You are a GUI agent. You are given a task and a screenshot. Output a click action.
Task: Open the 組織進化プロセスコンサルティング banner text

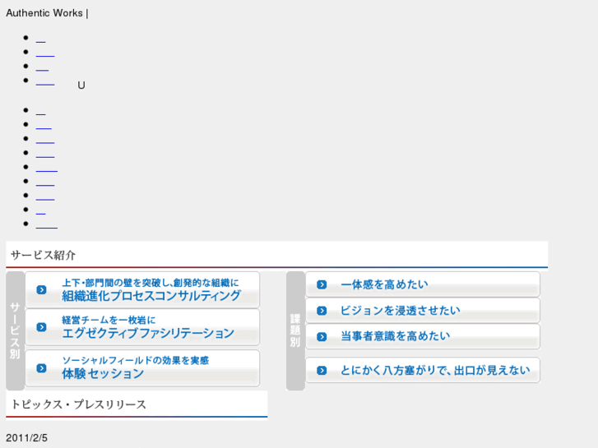point(151,296)
